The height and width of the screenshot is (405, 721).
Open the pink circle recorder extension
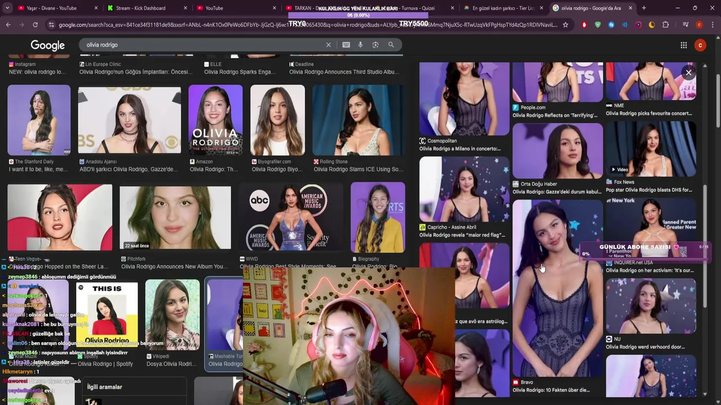tap(638, 25)
